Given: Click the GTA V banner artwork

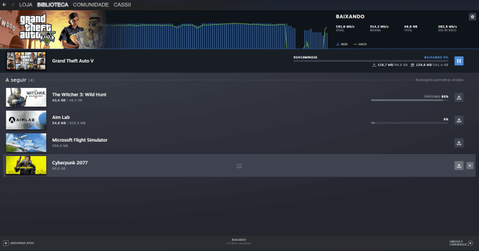Looking at the screenshot, I should pyautogui.click(x=52, y=30).
